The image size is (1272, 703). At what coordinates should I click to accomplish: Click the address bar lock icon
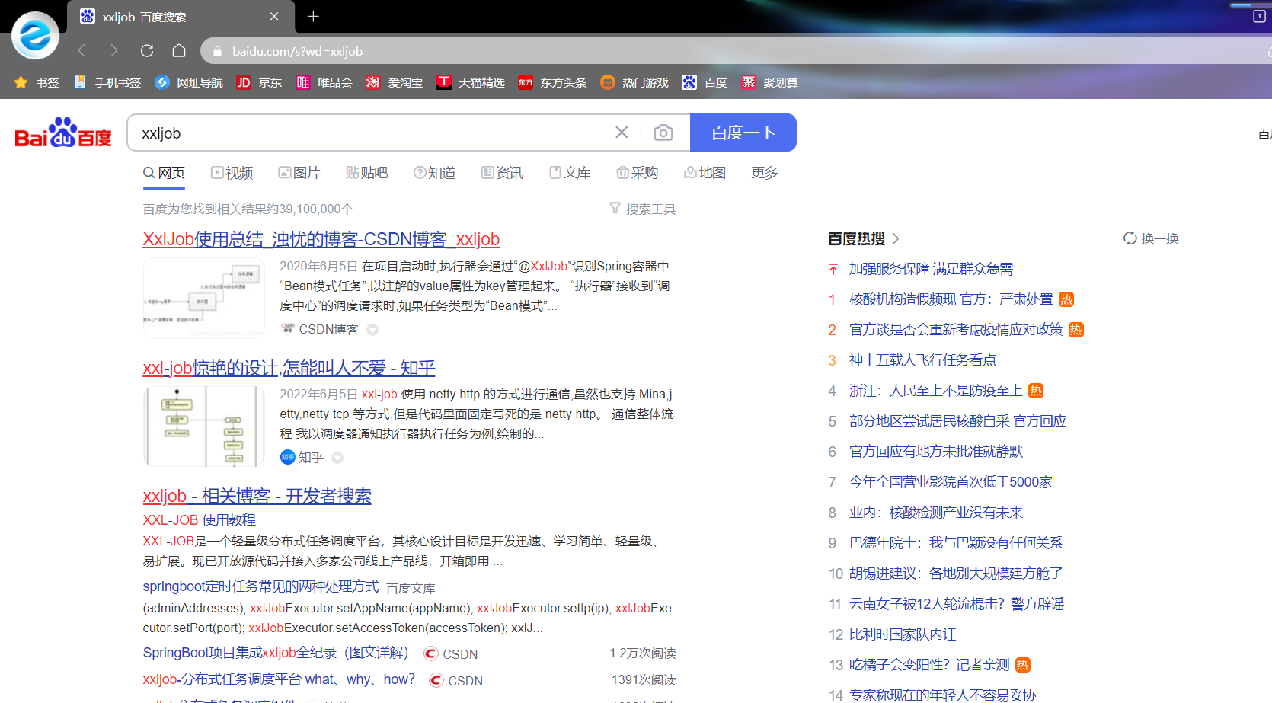(x=217, y=51)
